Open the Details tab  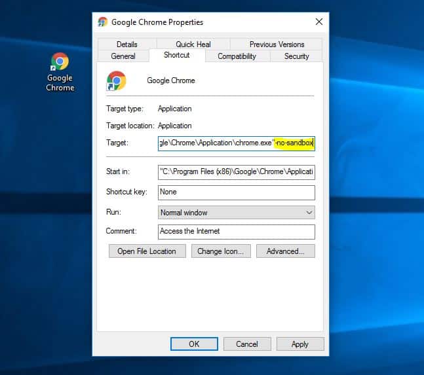pyautogui.click(x=127, y=45)
